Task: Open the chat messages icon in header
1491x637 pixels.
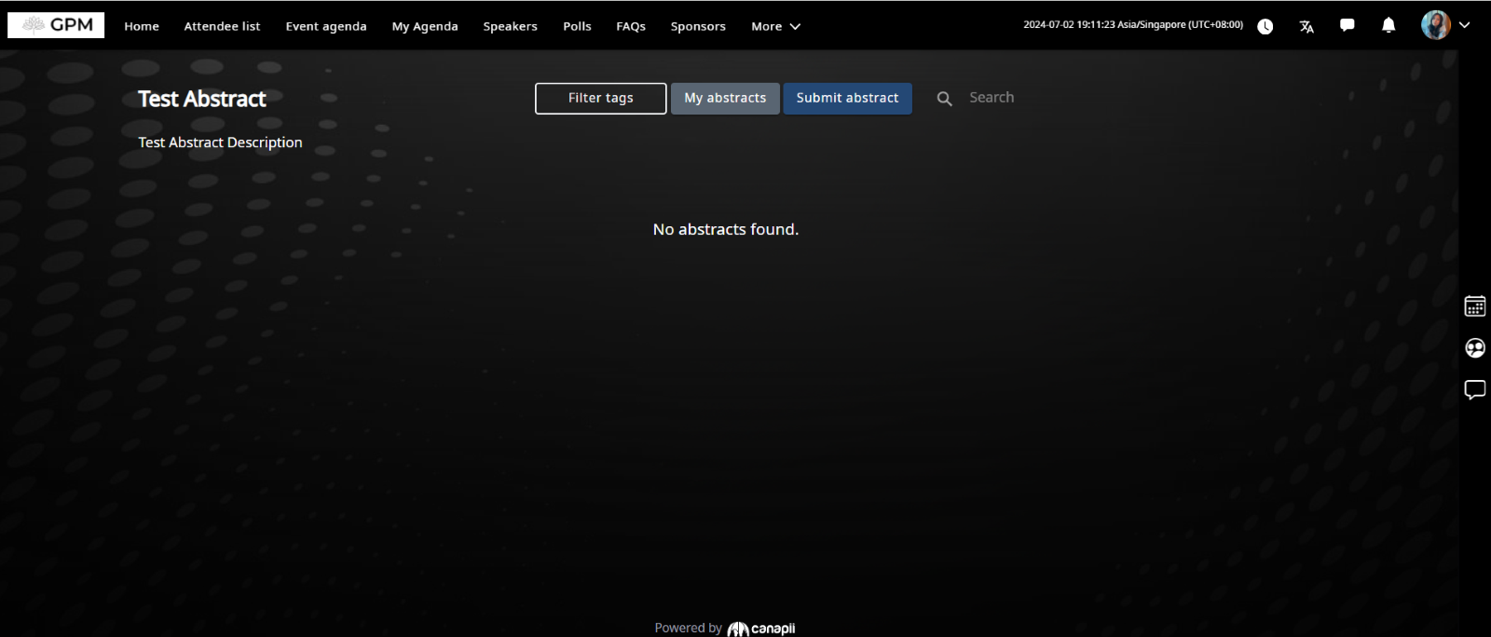Action: [x=1347, y=25]
